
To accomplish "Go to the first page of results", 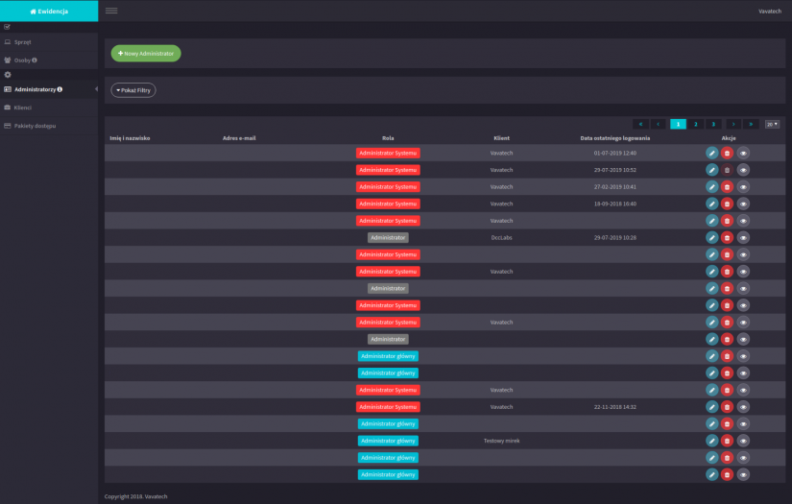I will click(640, 124).
